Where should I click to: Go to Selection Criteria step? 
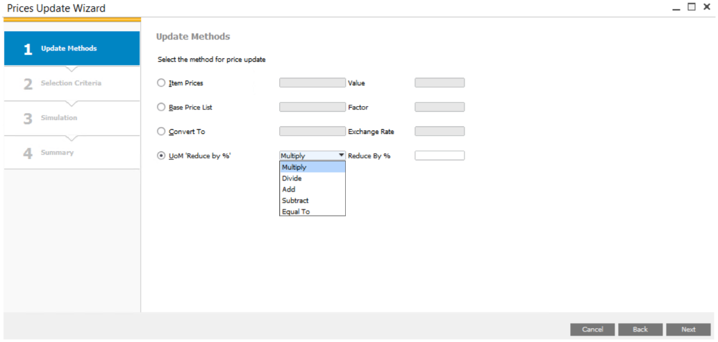tap(72, 83)
